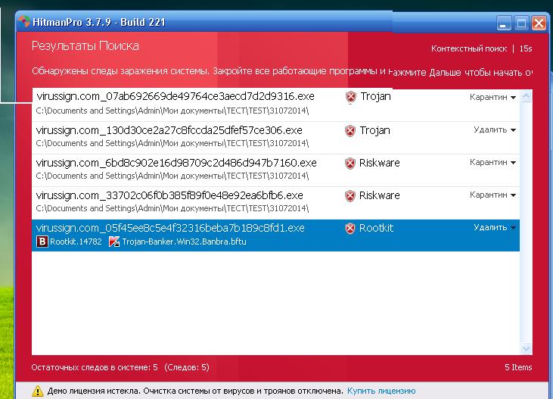This screenshot has width=553, height=399.
Task: Maximize the HitmanPro window
Action: point(522,23)
